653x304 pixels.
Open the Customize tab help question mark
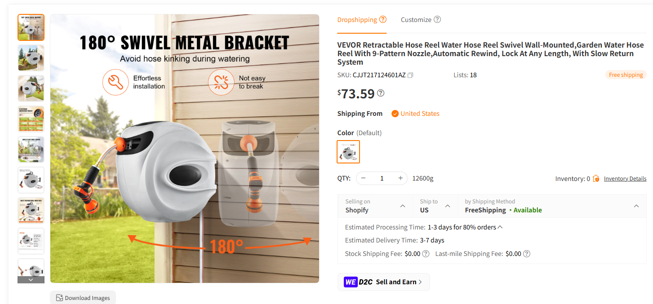click(x=436, y=19)
